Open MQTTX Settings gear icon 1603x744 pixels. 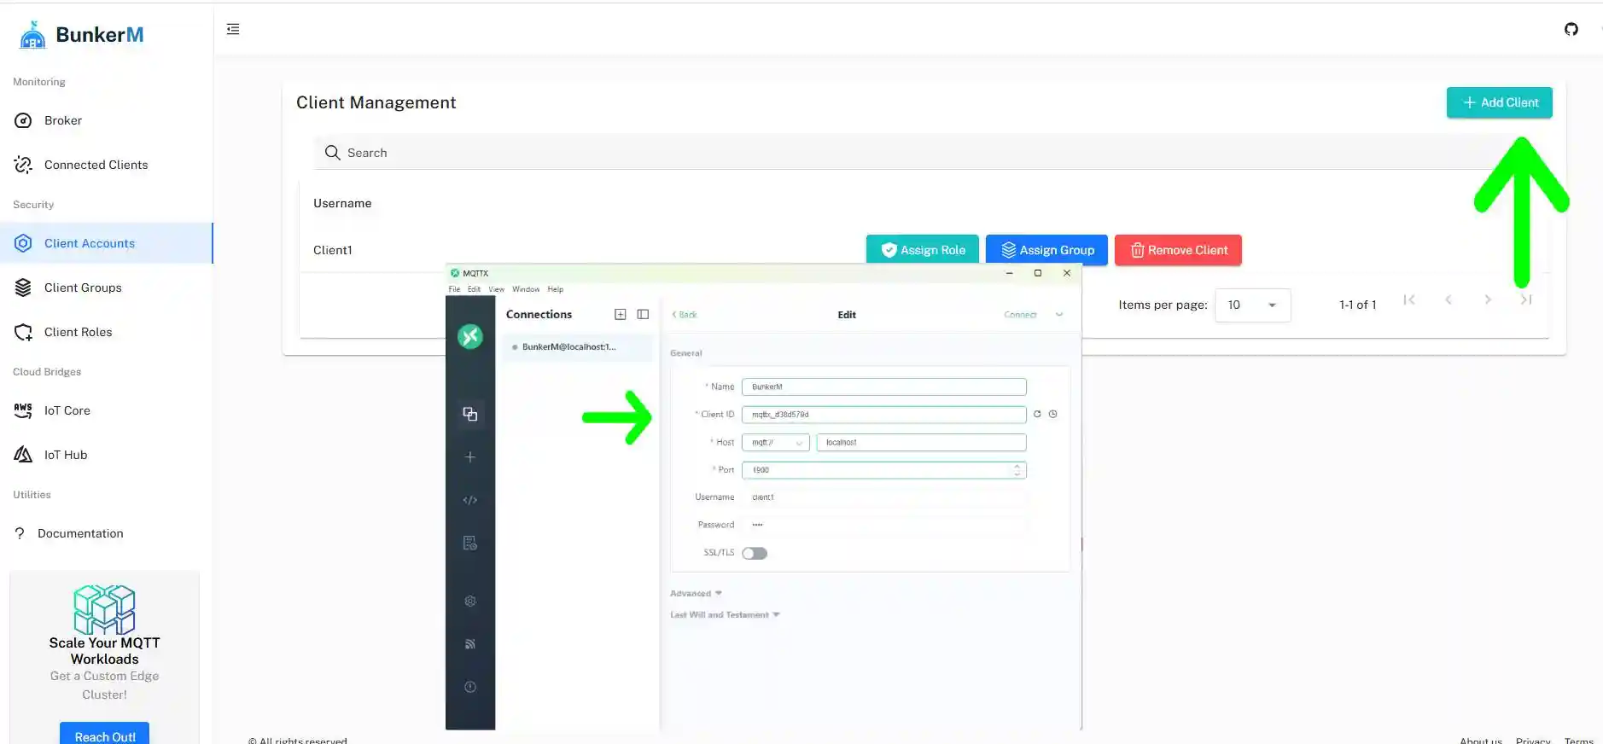tap(470, 601)
